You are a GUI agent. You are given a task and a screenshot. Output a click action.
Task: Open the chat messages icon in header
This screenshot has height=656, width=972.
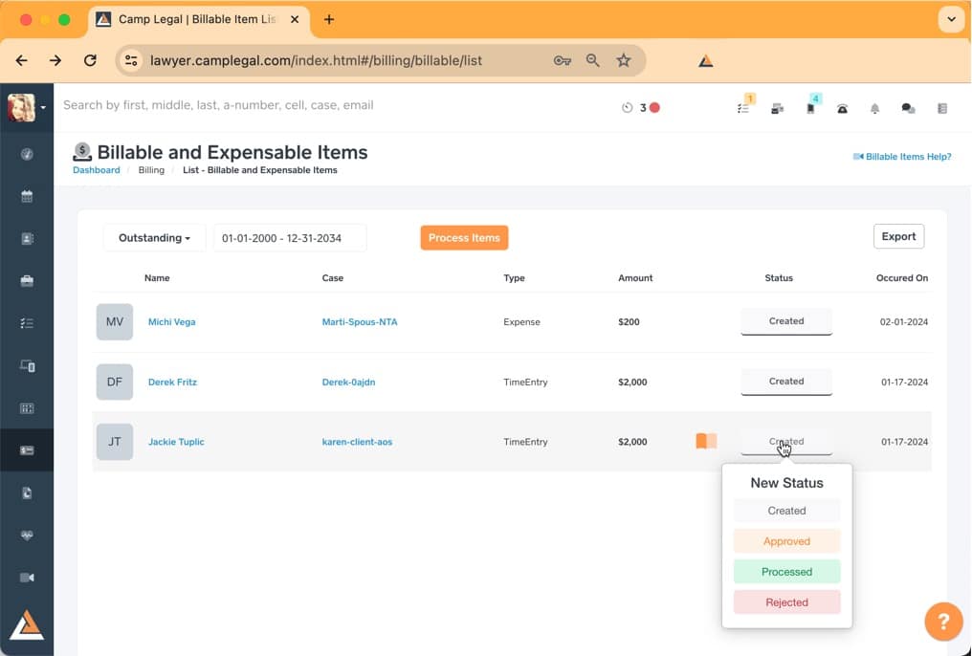pos(908,109)
